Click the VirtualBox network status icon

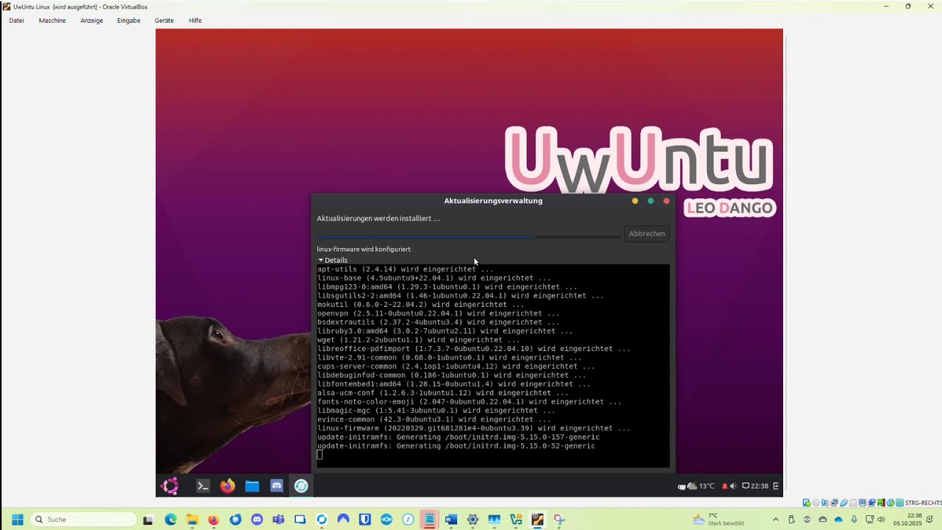point(834,503)
